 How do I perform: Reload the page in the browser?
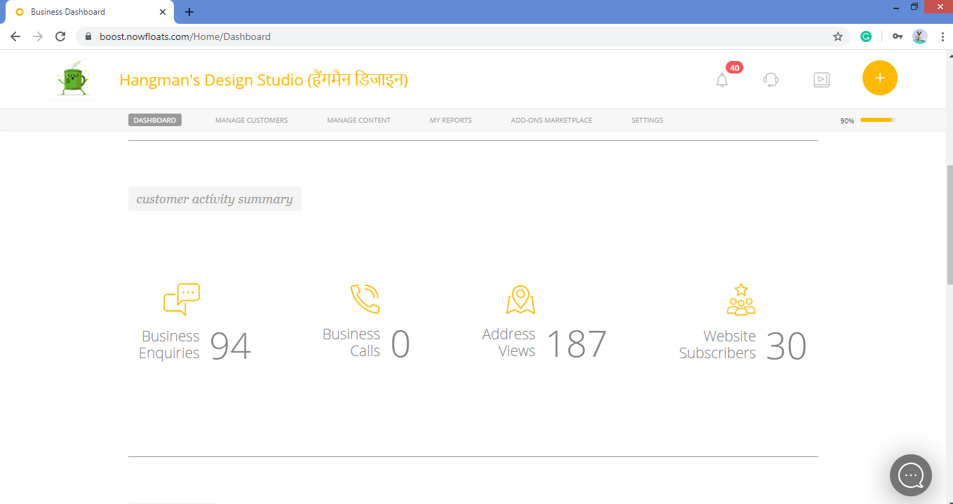[x=60, y=36]
